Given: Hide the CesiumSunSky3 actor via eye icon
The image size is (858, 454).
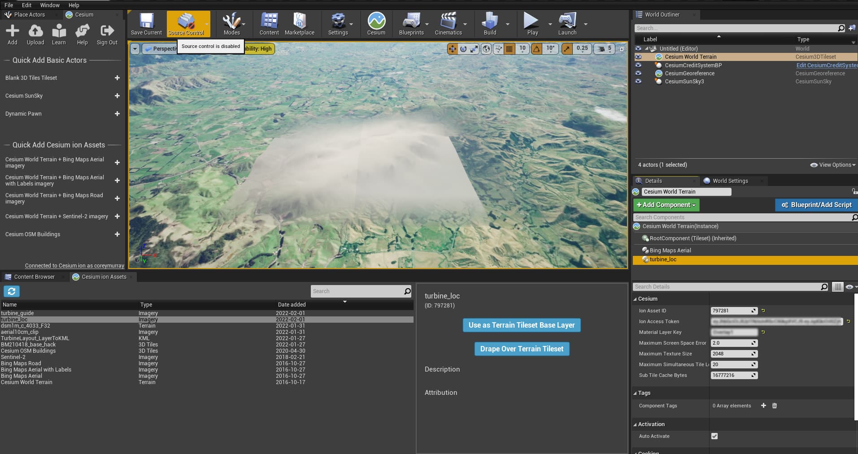Looking at the screenshot, I should pyautogui.click(x=638, y=82).
